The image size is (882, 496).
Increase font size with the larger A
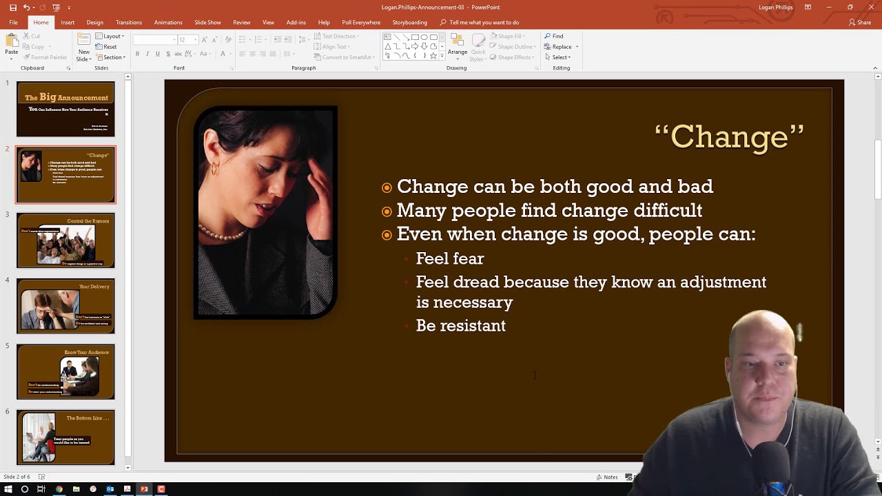click(204, 40)
